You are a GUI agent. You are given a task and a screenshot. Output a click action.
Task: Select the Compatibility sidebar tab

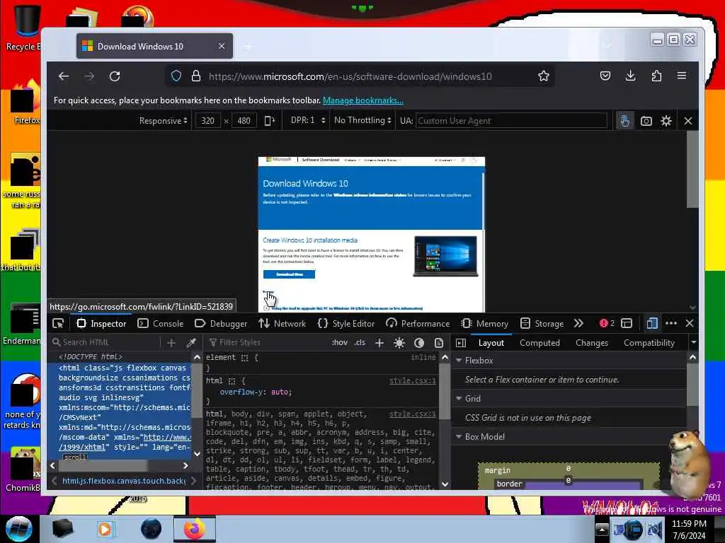649,343
